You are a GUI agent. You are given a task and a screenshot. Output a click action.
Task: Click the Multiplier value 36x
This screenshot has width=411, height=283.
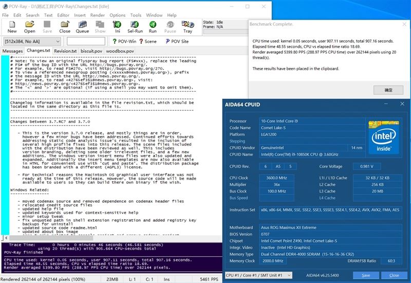pyautogui.click(x=276, y=185)
